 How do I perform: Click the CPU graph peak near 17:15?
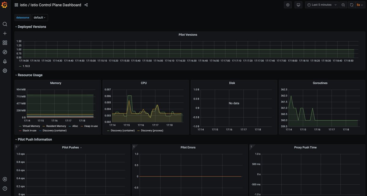coord(129,96)
